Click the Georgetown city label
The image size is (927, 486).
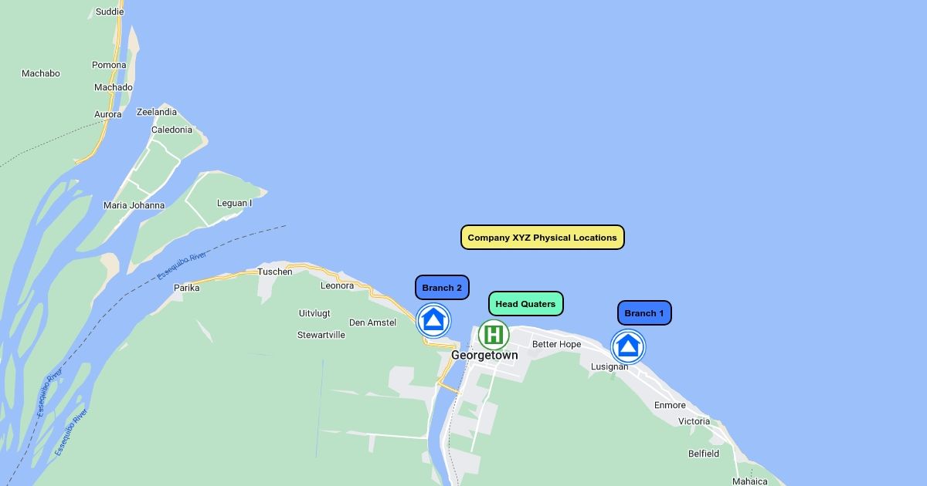click(x=484, y=356)
